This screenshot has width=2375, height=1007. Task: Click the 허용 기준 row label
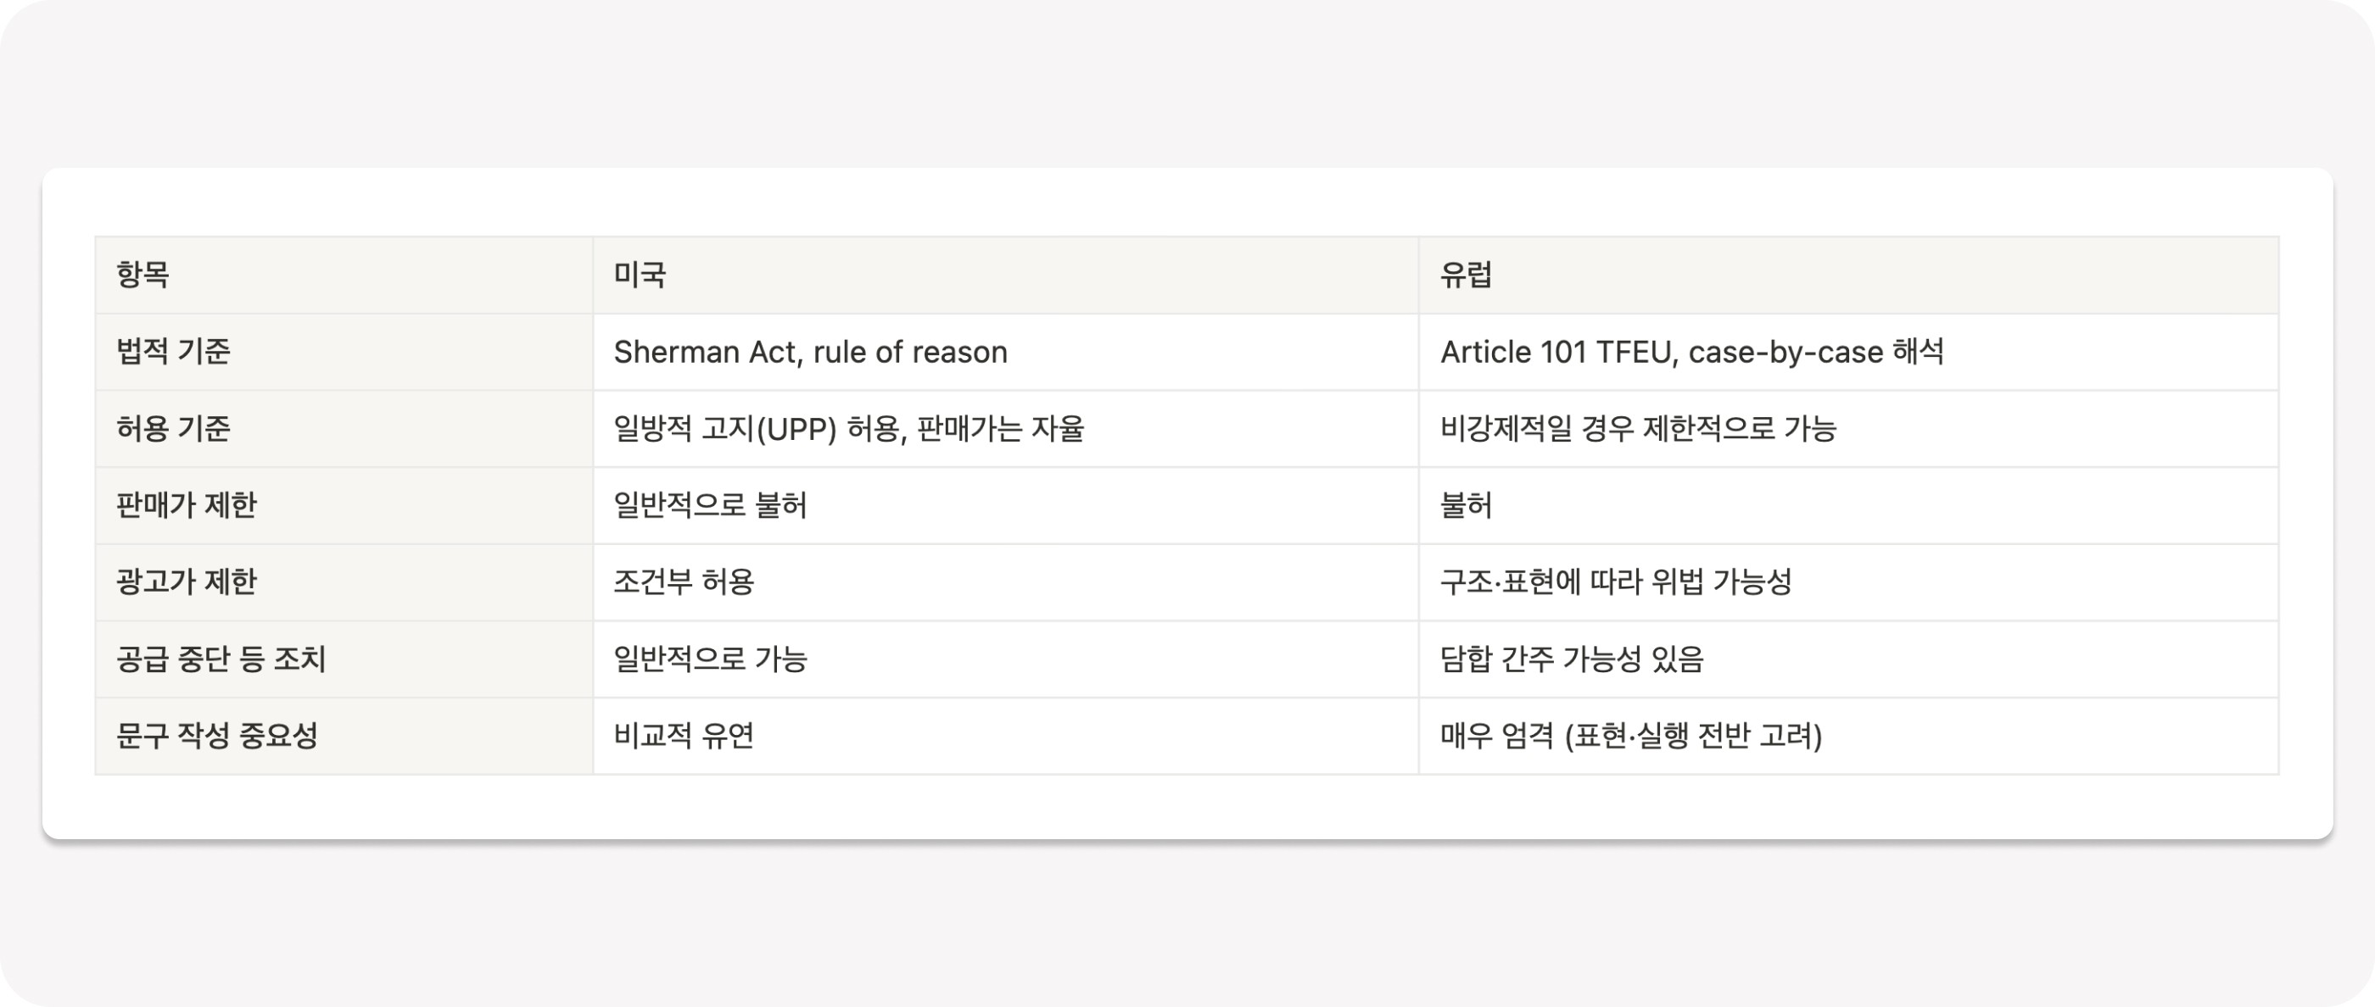(344, 428)
